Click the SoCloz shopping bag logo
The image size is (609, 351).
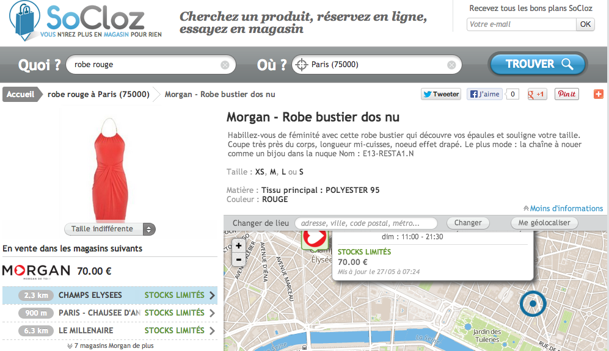coord(25,21)
